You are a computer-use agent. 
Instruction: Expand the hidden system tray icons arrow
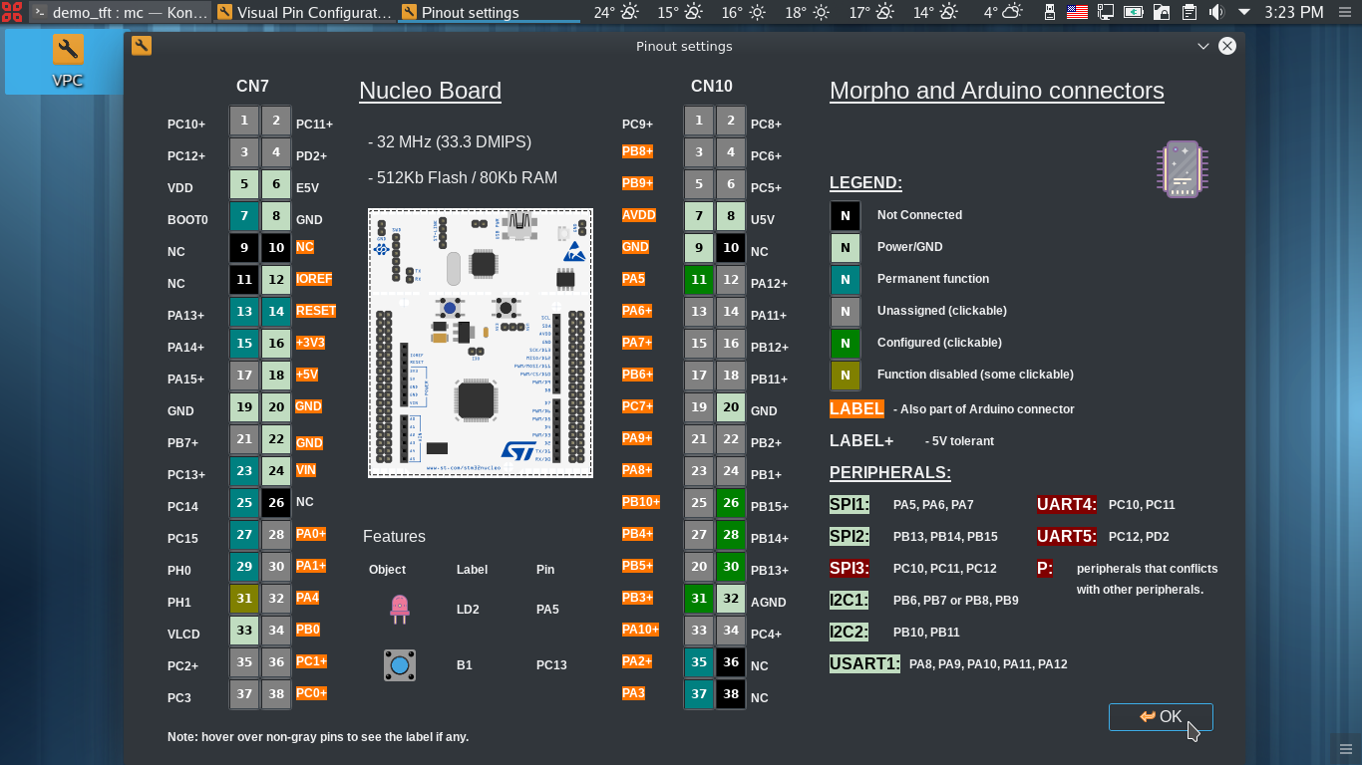(x=1243, y=12)
